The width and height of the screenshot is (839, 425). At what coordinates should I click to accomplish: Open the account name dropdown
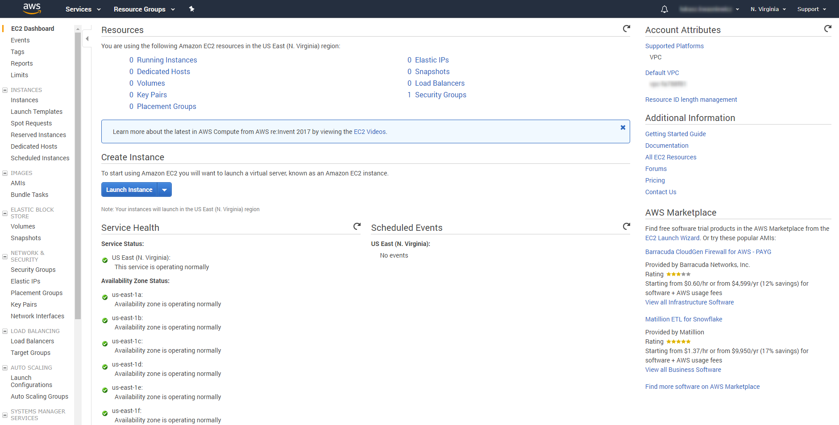pos(709,9)
